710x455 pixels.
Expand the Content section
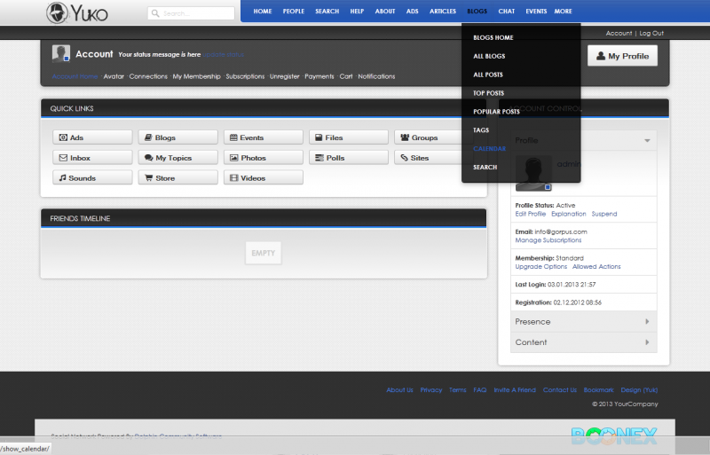[x=584, y=342]
